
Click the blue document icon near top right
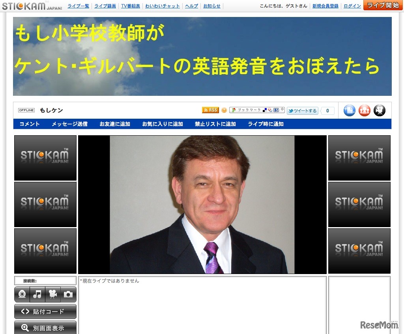coord(349,110)
